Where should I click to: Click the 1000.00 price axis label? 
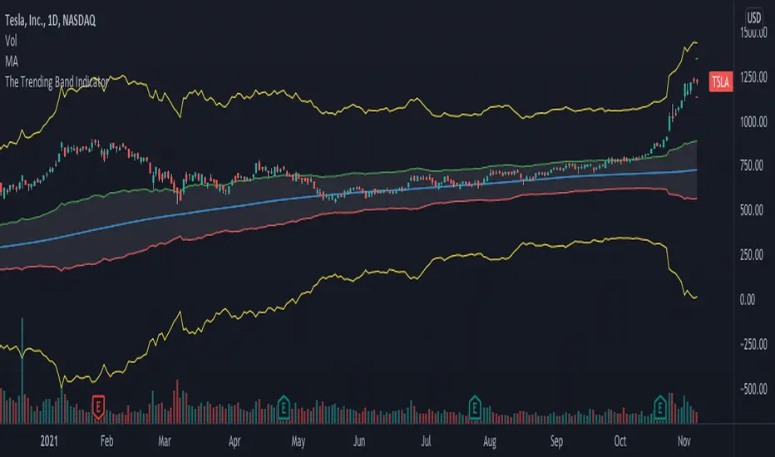coord(753,121)
